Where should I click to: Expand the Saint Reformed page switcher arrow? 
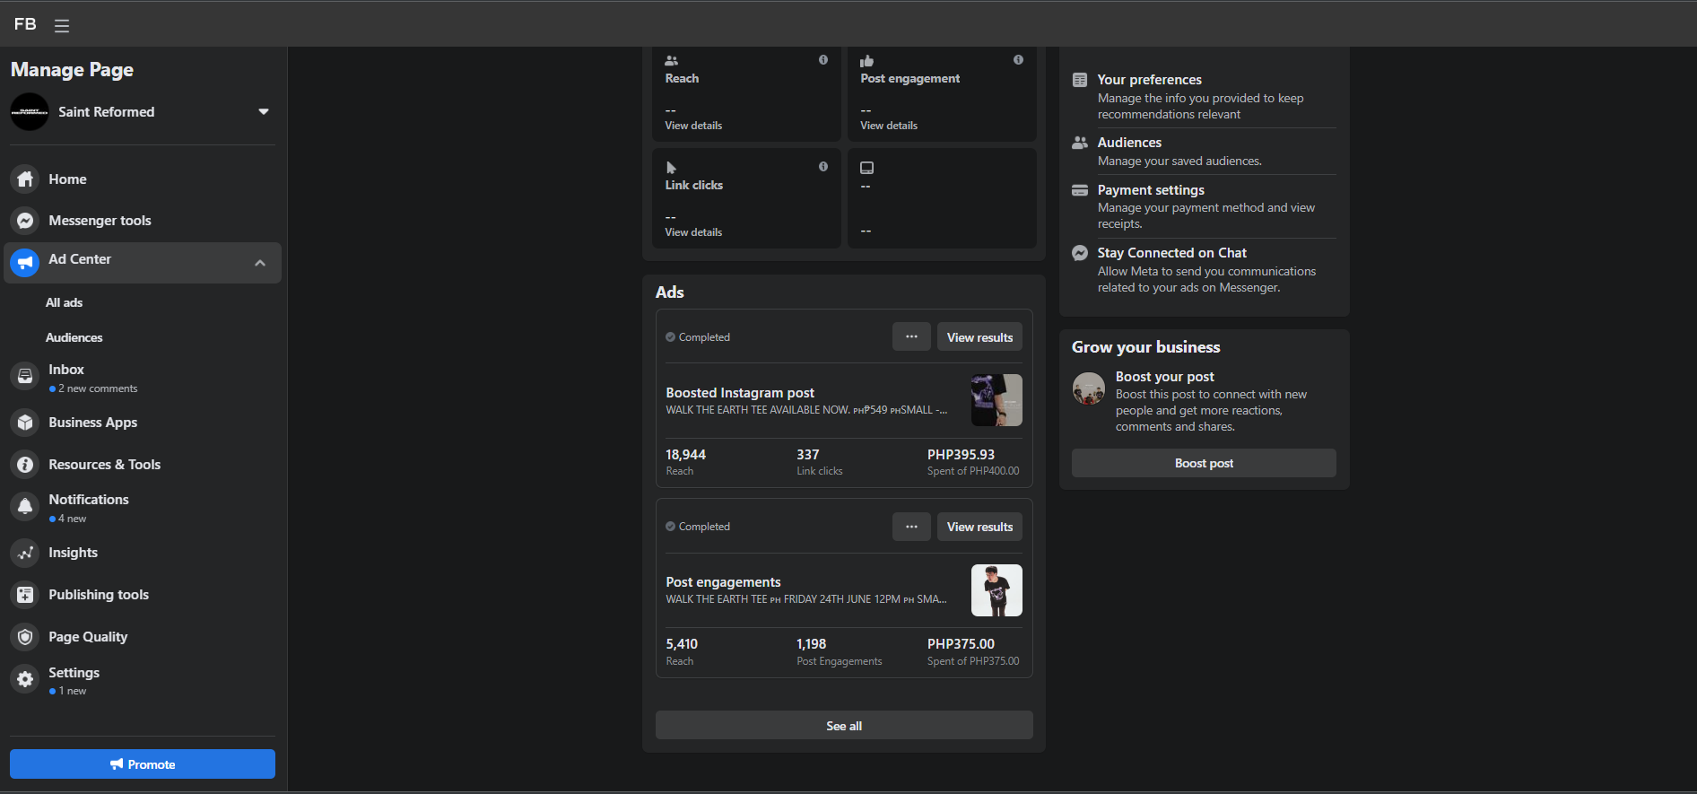[264, 112]
